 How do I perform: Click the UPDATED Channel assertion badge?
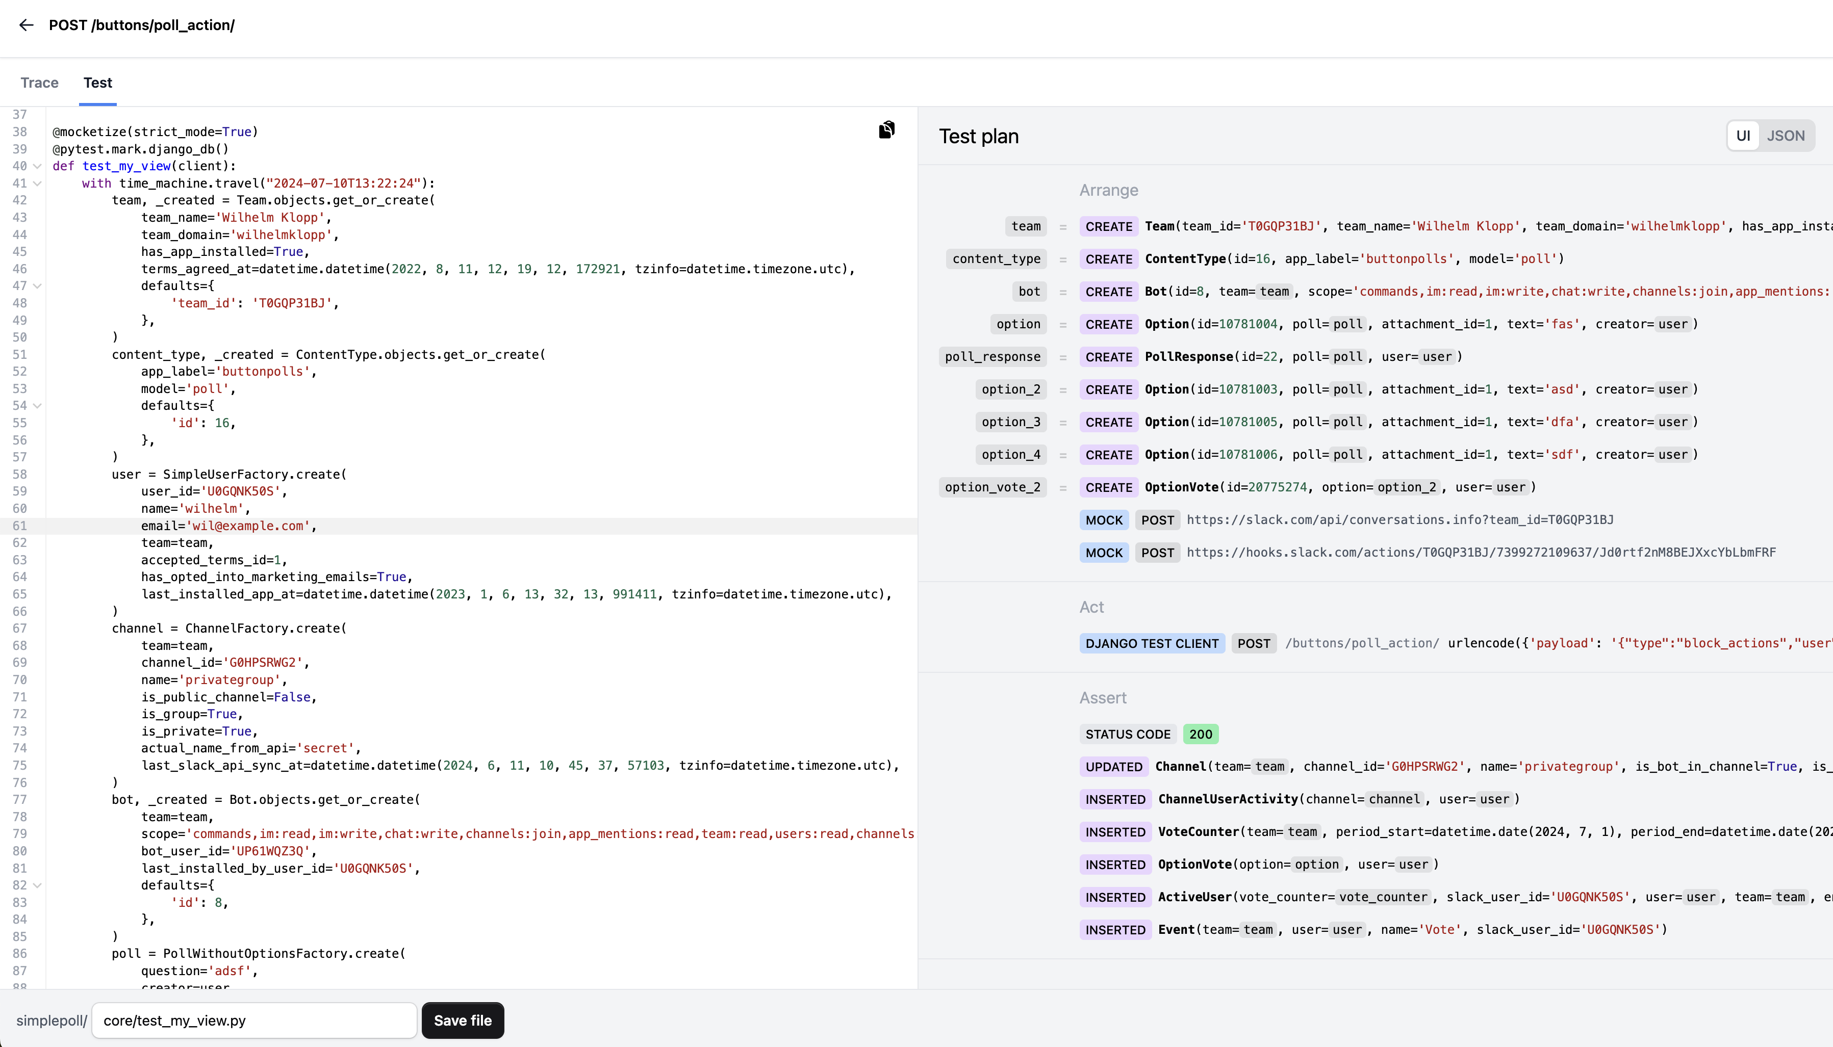[x=1113, y=766]
